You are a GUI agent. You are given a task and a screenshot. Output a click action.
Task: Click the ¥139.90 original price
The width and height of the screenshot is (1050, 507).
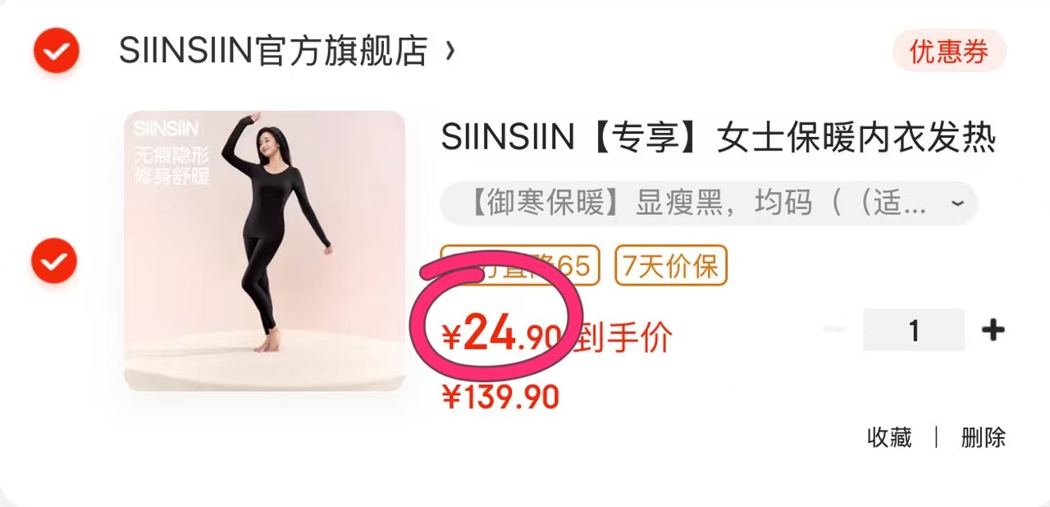500,398
